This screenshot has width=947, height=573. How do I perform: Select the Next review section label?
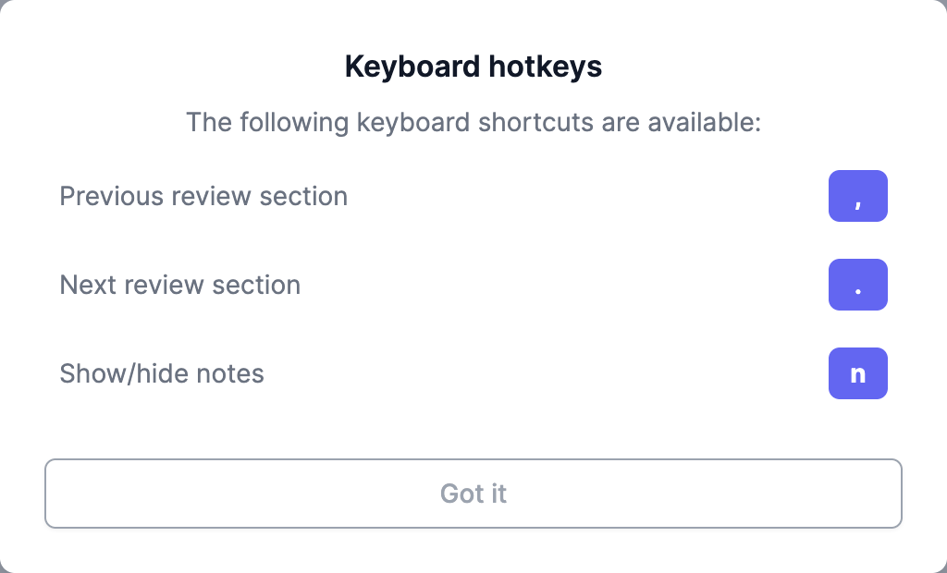(179, 285)
